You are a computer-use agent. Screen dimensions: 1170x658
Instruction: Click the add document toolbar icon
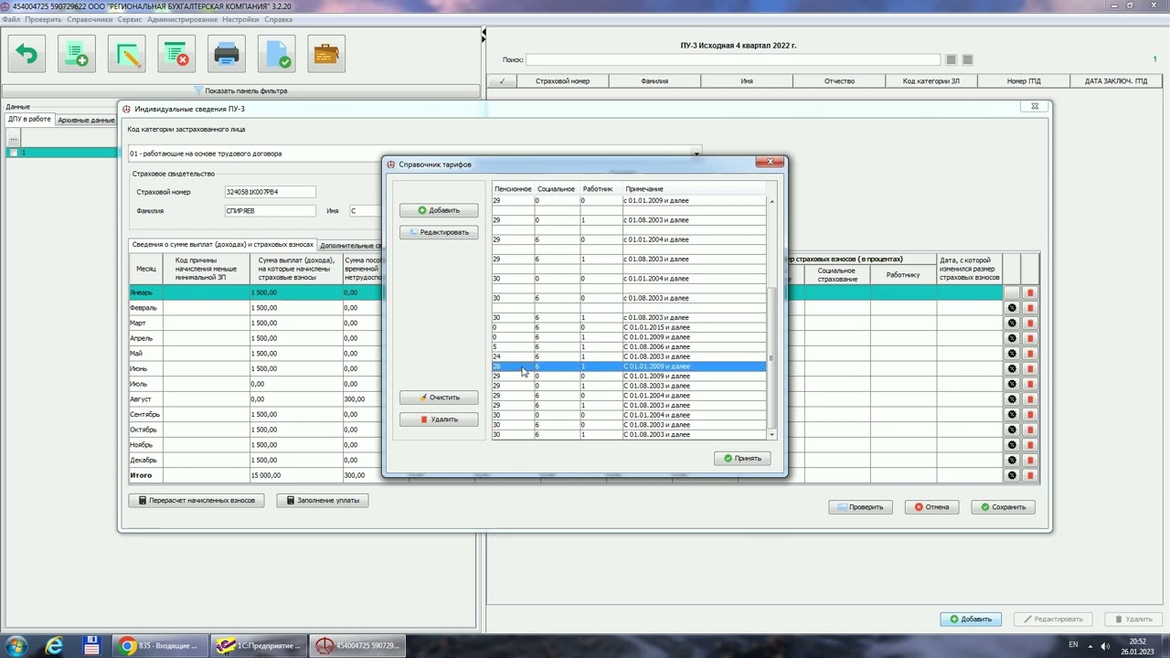pos(77,54)
